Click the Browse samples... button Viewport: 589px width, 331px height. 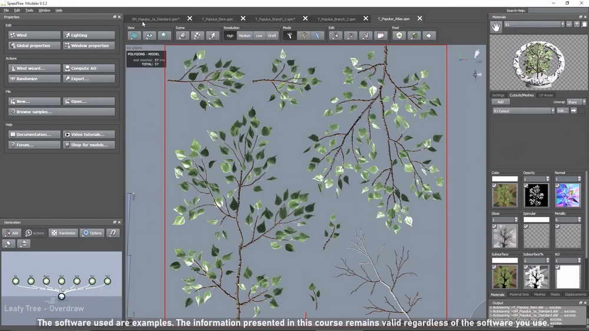coord(62,112)
